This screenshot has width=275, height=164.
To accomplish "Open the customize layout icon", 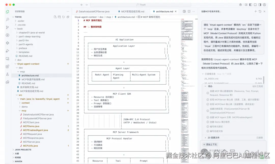I will 246,5.
